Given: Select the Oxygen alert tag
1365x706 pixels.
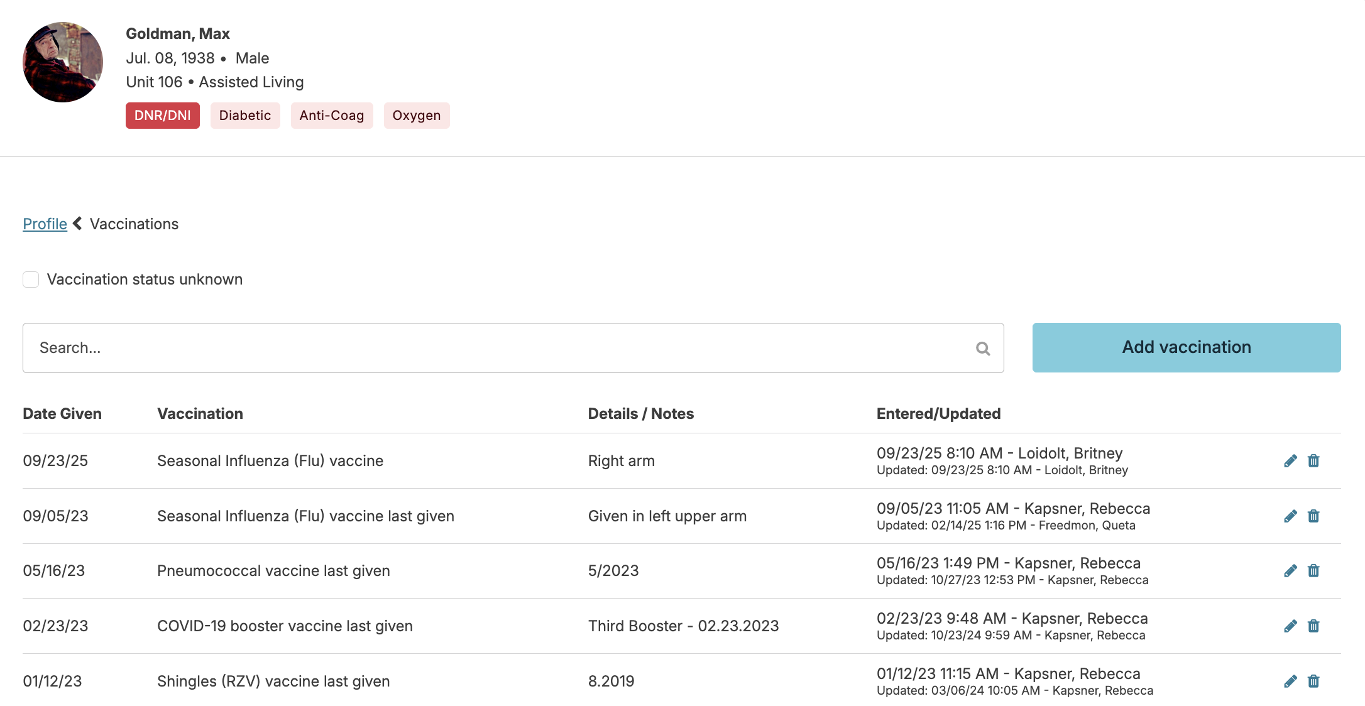Looking at the screenshot, I should [416, 116].
